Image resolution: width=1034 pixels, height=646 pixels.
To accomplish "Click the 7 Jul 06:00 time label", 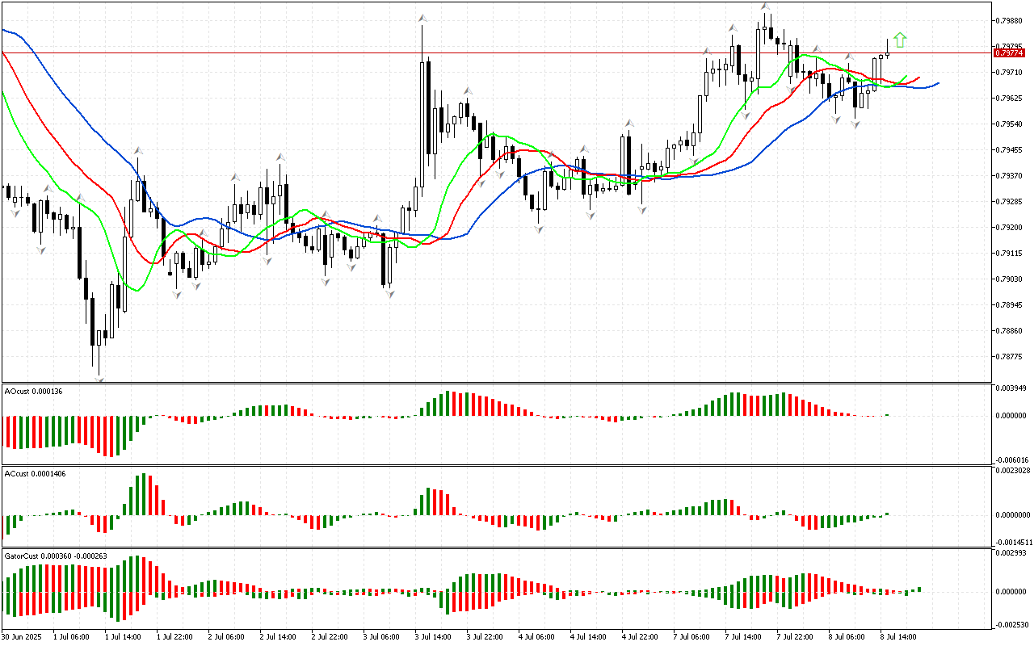I will (x=691, y=636).
